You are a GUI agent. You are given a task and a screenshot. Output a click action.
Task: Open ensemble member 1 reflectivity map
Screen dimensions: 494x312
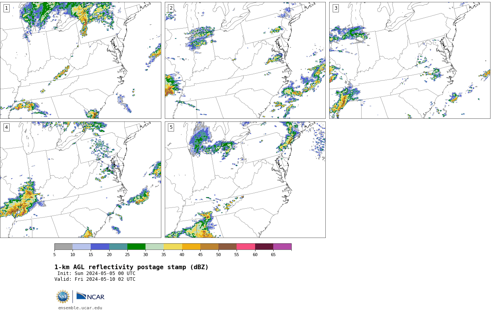[x=81, y=60]
